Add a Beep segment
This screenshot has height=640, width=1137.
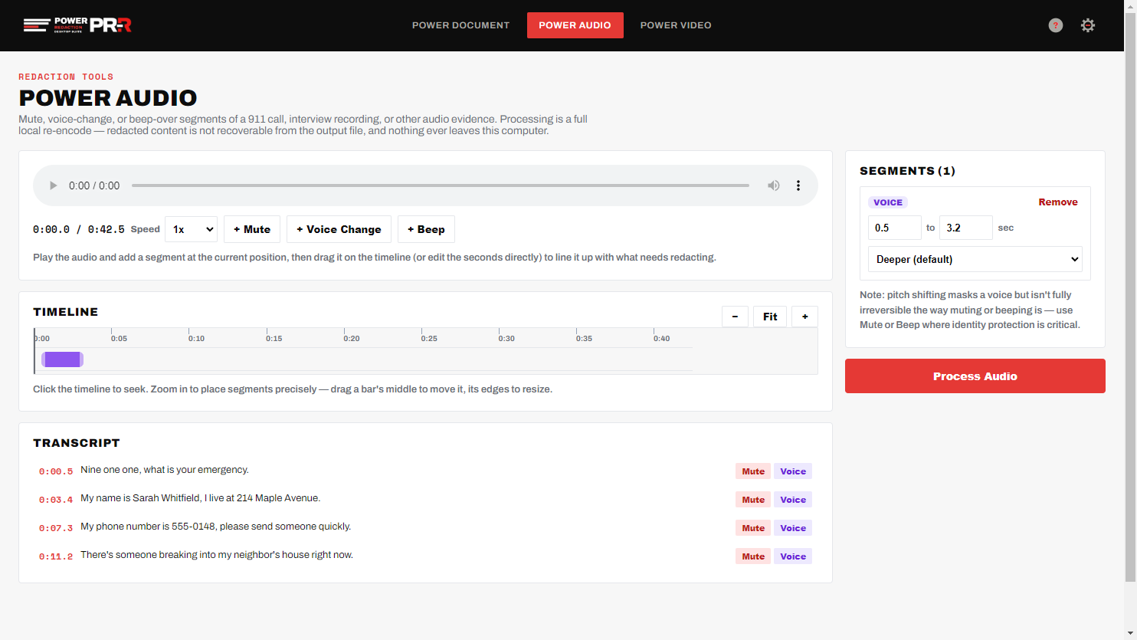[426, 229]
